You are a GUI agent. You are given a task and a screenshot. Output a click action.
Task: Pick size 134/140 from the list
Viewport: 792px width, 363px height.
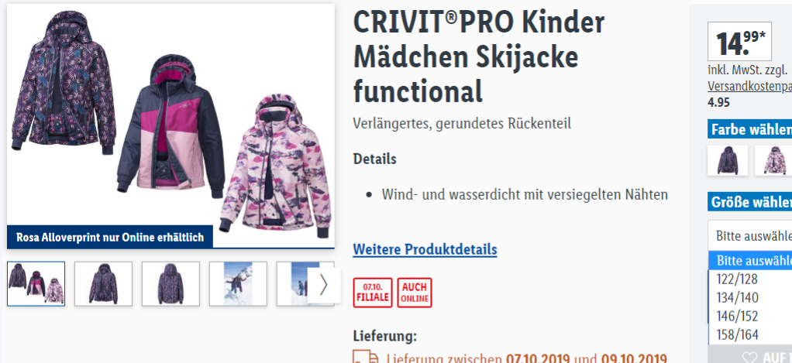(750, 297)
